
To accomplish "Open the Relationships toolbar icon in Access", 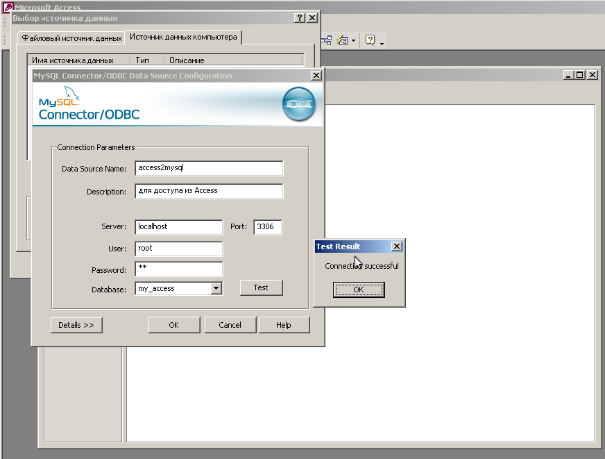I will [326, 40].
